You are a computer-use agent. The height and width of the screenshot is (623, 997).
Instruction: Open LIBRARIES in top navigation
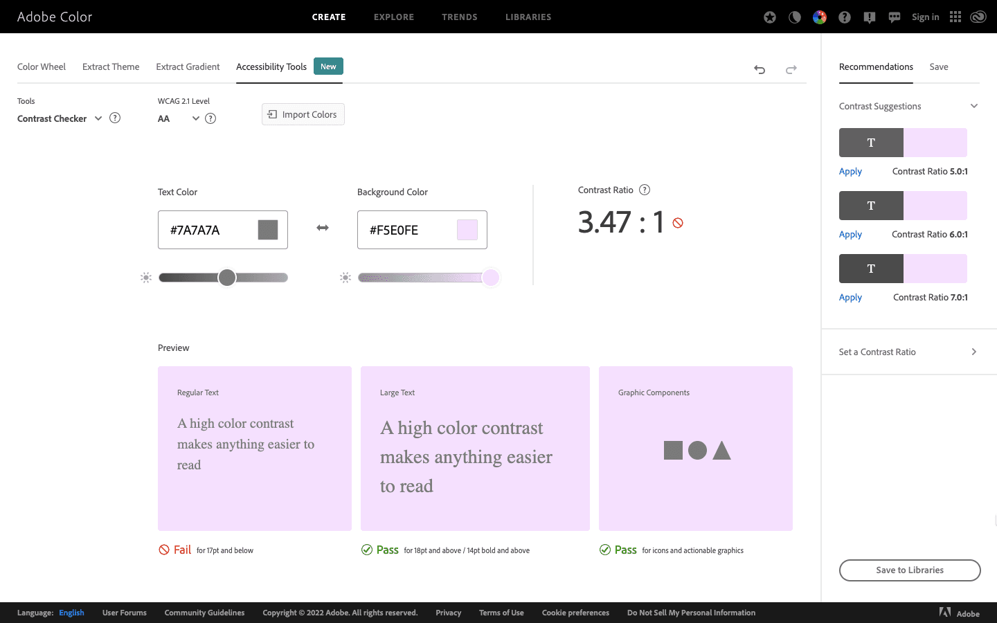[528, 17]
